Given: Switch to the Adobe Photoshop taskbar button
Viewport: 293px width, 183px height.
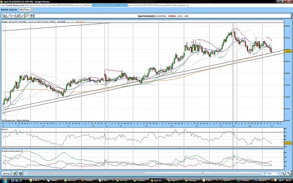Looking at the screenshot, I should click(262, 180).
